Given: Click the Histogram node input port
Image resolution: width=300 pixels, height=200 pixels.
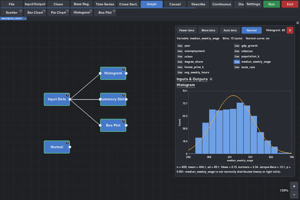Looking at the screenshot, I should 100,73.
